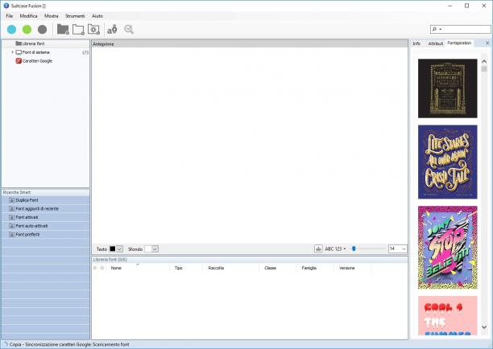Click the Caratteri Google red icon
493x349 pixels.
click(x=19, y=61)
